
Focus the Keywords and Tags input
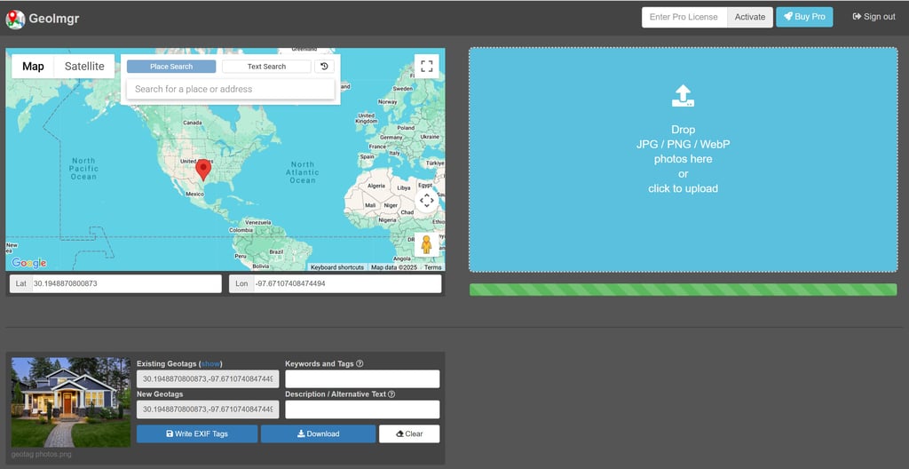[362, 379]
